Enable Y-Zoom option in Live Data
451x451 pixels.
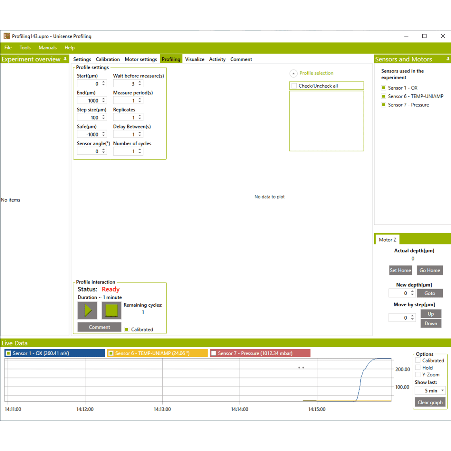click(x=418, y=374)
